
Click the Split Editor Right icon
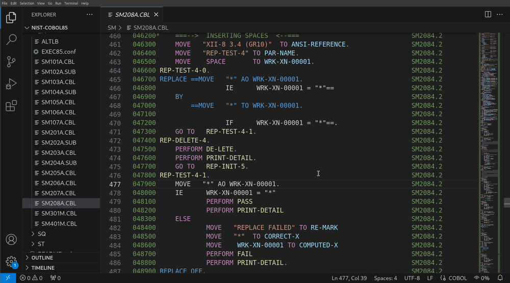coord(488,15)
